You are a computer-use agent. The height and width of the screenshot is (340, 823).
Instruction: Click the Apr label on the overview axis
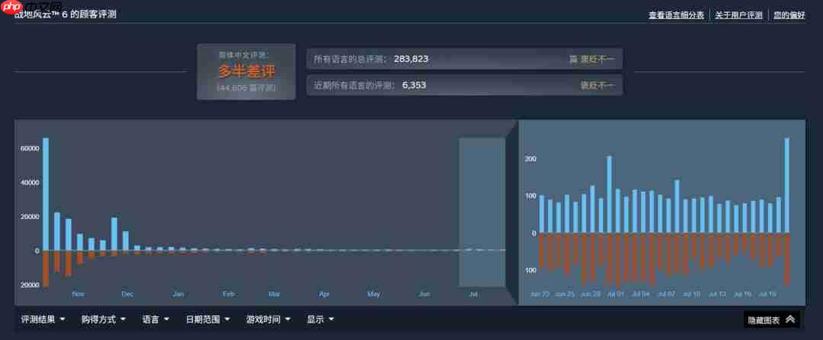[x=325, y=294]
